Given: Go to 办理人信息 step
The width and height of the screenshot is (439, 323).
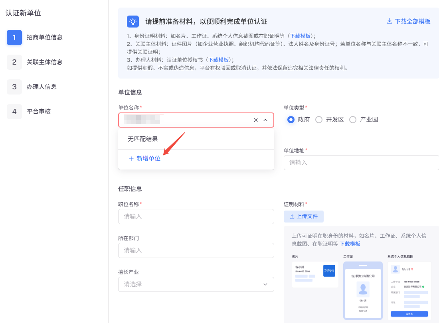Looking at the screenshot, I should coord(42,87).
